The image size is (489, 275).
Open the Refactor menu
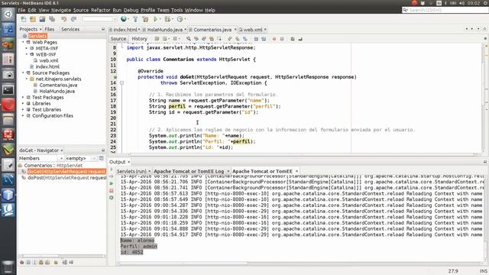pos(100,10)
